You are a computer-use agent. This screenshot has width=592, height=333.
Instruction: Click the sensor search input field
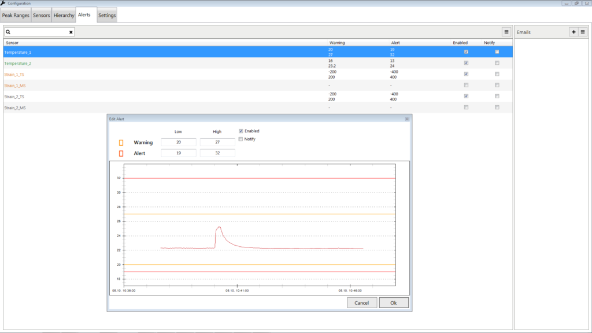(39, 32)
